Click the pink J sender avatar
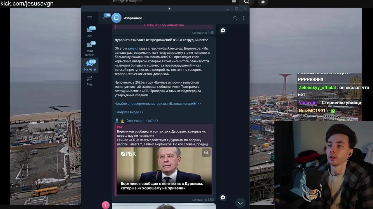373x209 pixels. tap(105, 205)
